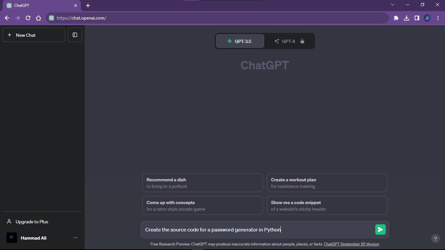
Task: Click the Free Research Preview disclaimer text
Action: click(x=237, y=244)
